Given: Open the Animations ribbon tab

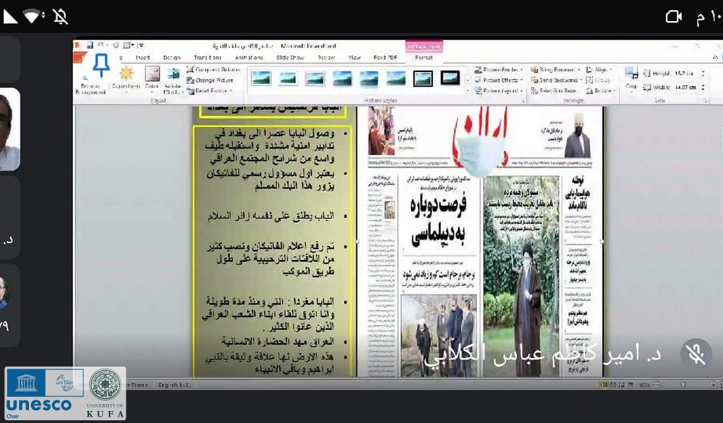Looking at the screenshot, I should [249, 57].
